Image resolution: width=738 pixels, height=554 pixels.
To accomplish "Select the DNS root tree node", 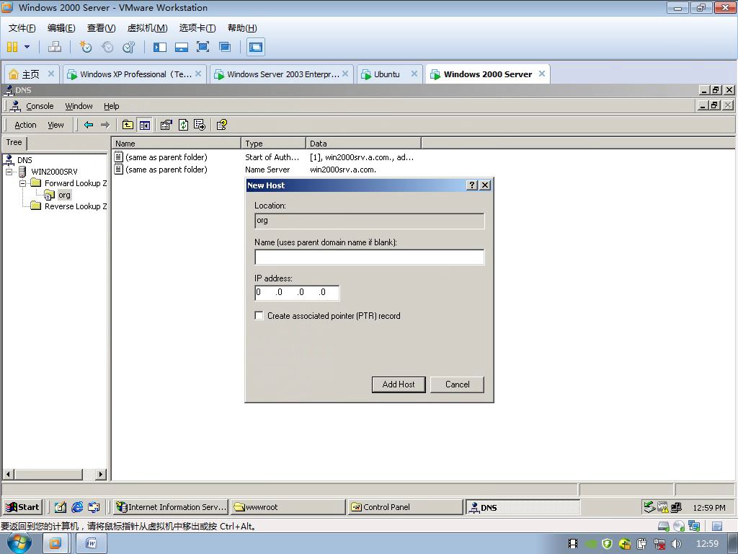I will tap(25, 160).
